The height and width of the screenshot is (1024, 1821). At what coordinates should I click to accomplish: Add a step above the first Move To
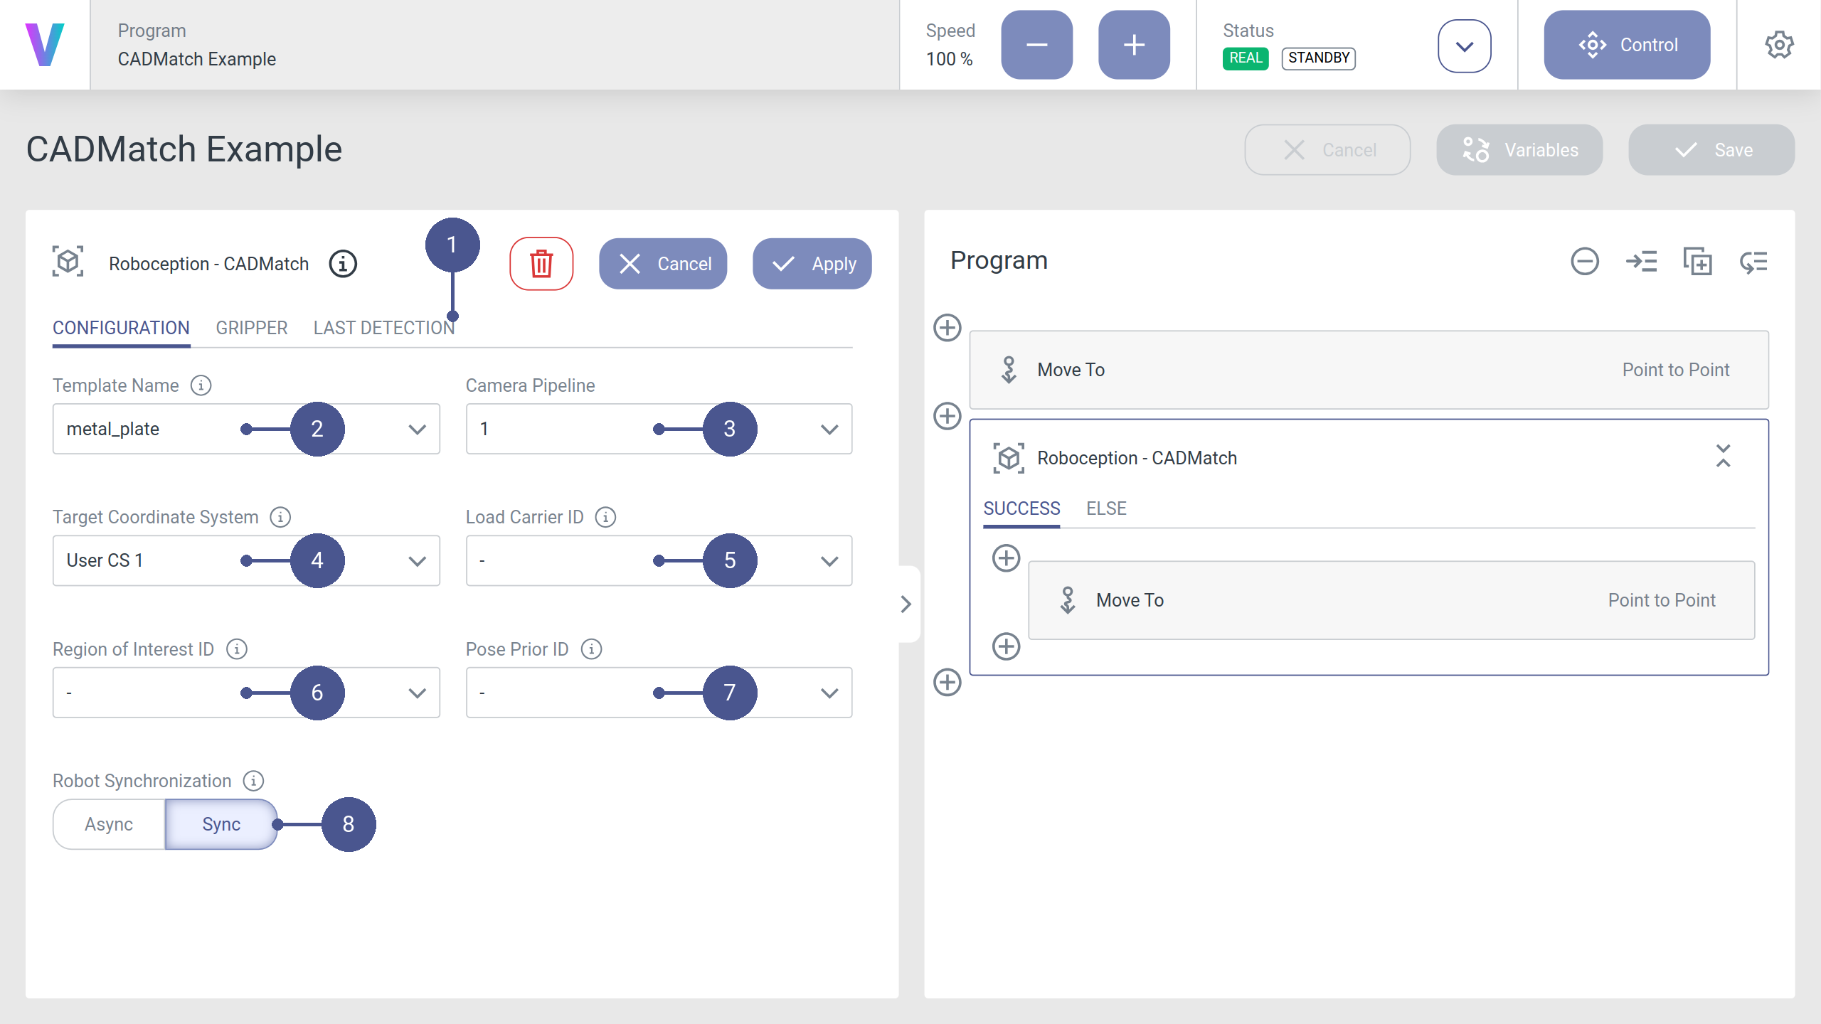click(x=947, y=328)
